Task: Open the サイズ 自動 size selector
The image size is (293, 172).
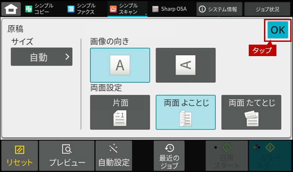Action: (x=41, y=57)
